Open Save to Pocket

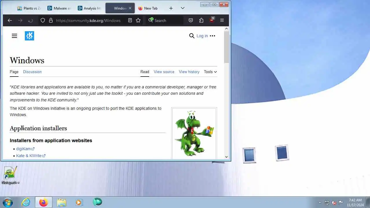point(191,20)
